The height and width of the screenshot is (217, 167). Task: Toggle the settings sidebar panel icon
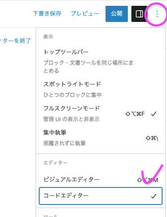(x=139, y=14)
